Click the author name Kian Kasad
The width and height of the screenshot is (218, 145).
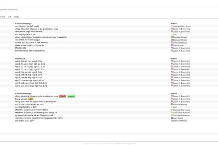[178, 118]
